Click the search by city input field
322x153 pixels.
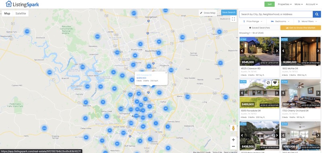click(276, 14)
